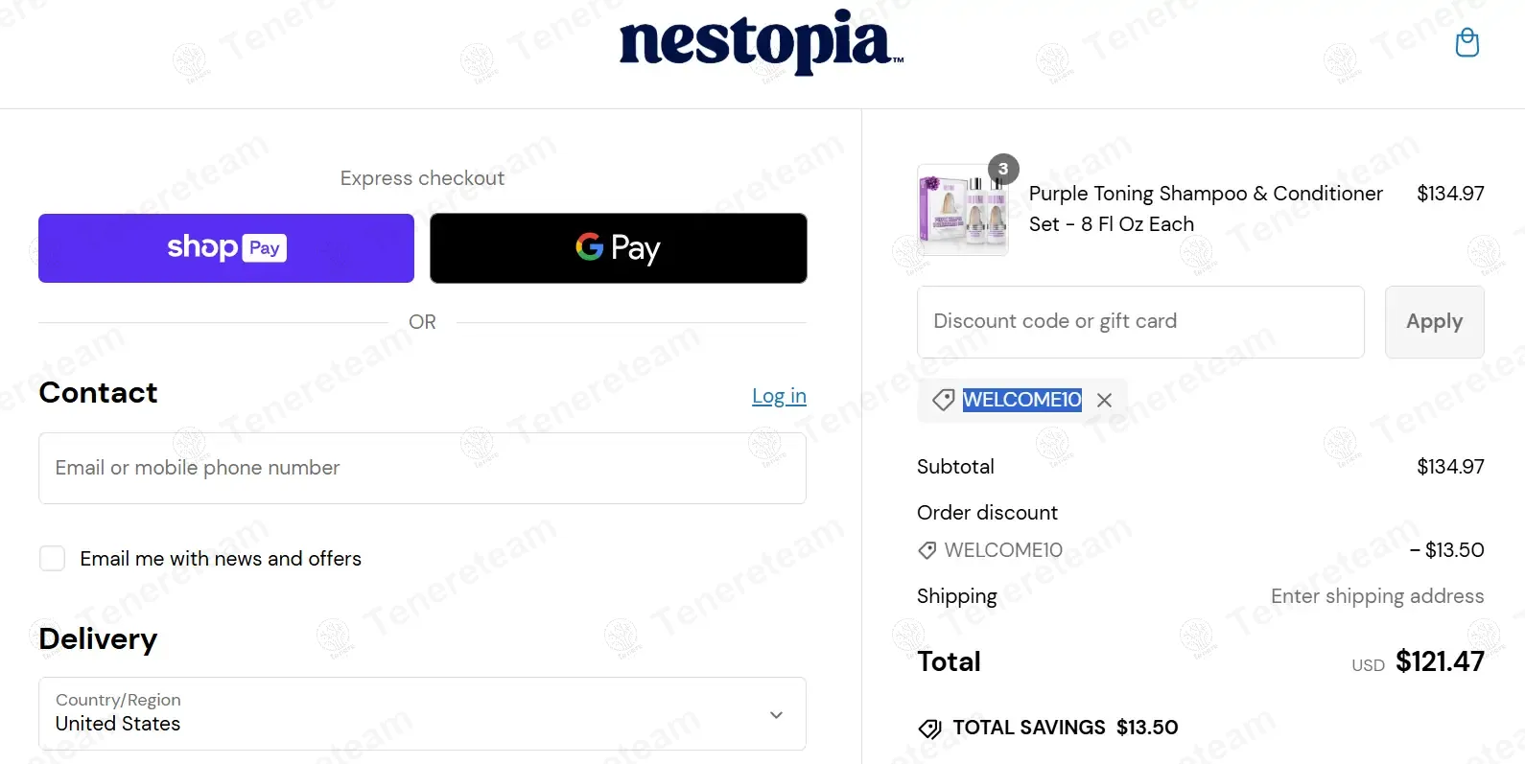Click the Enter shipping address text
The width and height of the screenshot is (1525, 764).
coord(1377,596)
